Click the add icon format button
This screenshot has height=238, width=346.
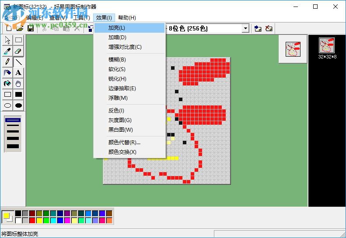pos(258,28)
